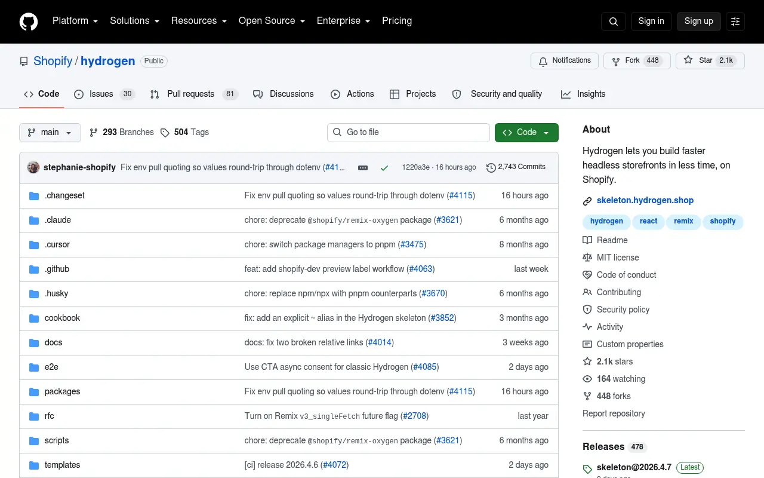Viewport: 764px width, 478px height.
Task: Star the hydrogen repository
Action: pyautogui.click(x=710, y=61)
